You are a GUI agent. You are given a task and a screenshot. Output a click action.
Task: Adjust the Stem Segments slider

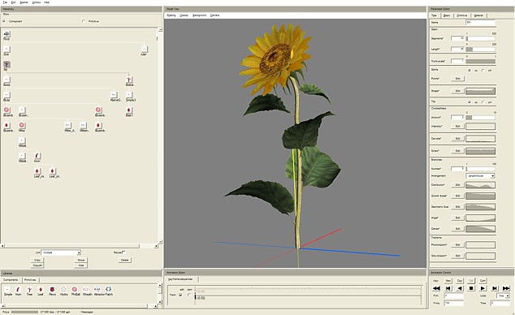click(x=481, y=39)
